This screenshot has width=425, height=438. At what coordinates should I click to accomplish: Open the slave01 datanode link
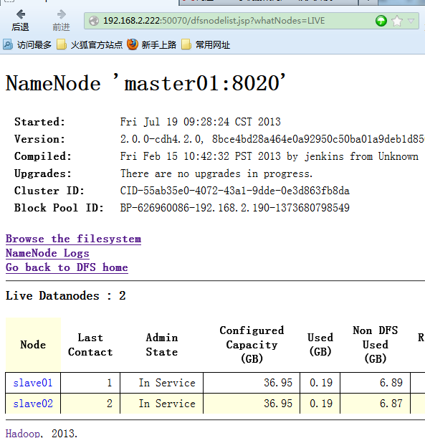(33, 383)
